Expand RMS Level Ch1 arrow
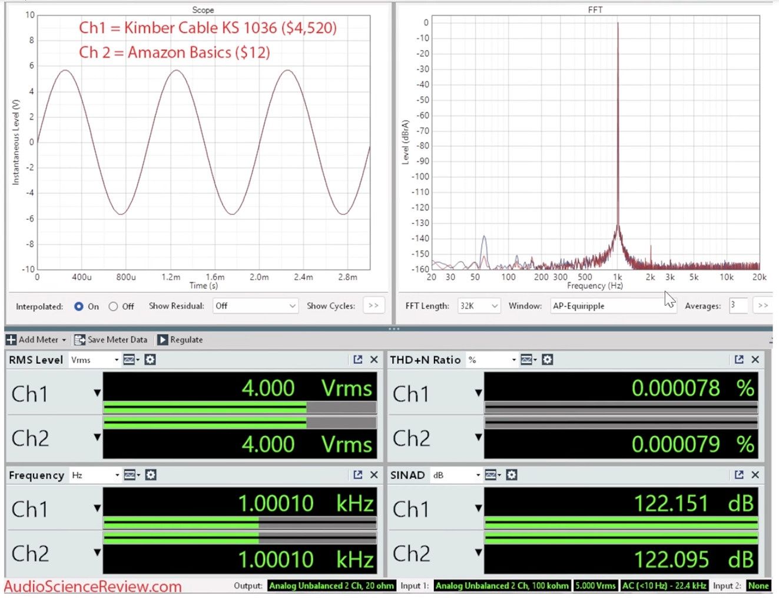Viewport: 779px width, 598px height. click(97, 393)
